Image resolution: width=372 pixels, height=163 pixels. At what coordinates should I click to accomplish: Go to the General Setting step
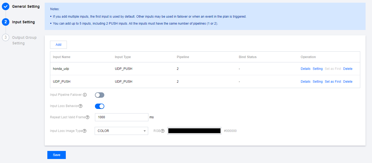coord(26,6)
